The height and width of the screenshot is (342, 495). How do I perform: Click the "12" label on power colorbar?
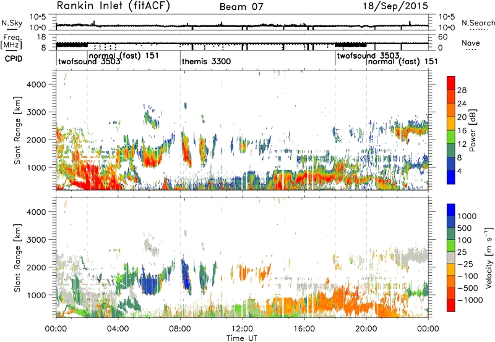[462, 144]
